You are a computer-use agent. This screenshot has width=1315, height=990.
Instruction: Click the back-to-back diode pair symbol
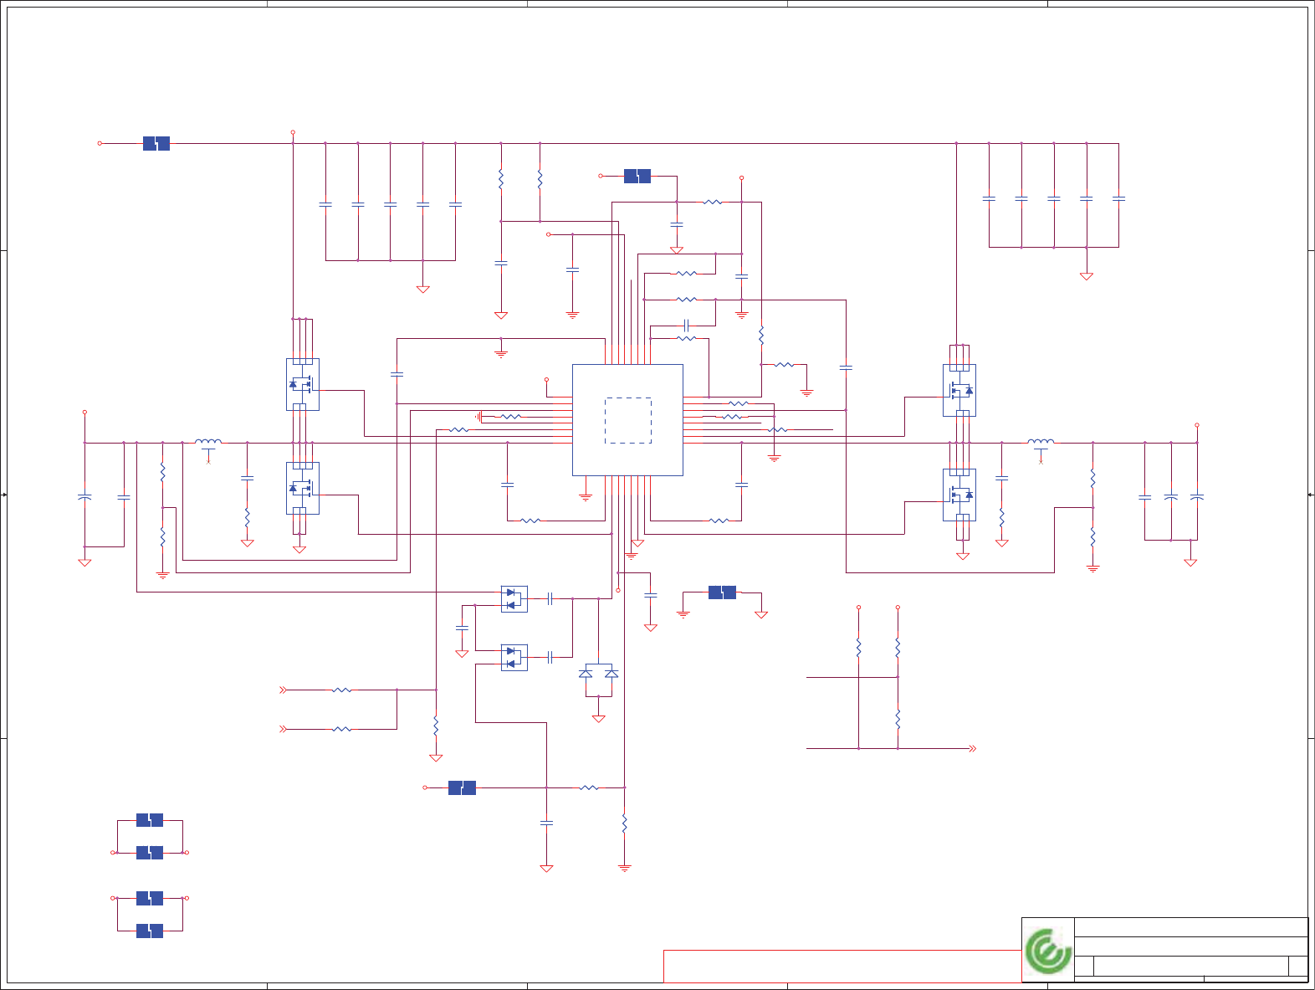[599, 673]
